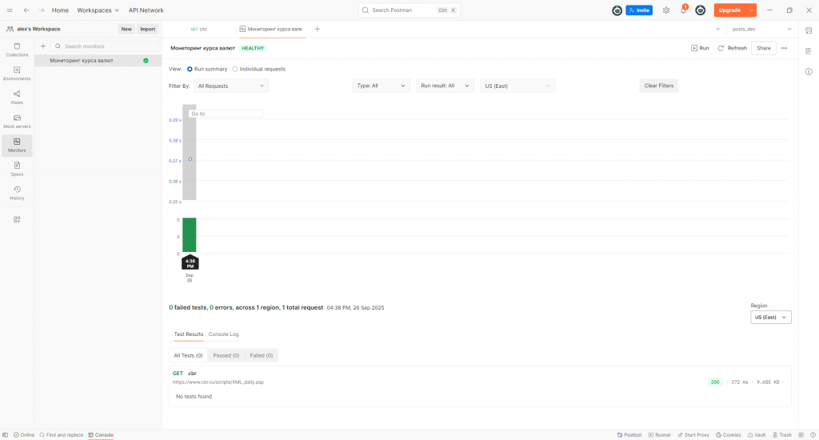Open the All Requests filter dropdown
Screen dimensions: 819x440
(x=231, y=86)
